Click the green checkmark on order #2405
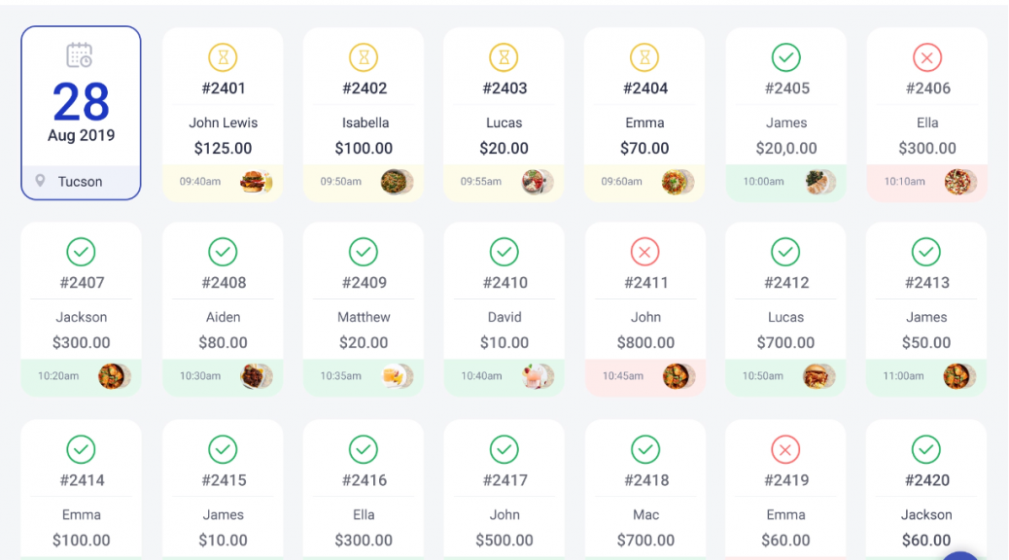 coord(785,57)
